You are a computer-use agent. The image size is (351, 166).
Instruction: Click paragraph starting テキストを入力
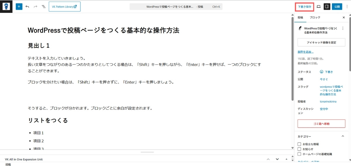[144, 65]
